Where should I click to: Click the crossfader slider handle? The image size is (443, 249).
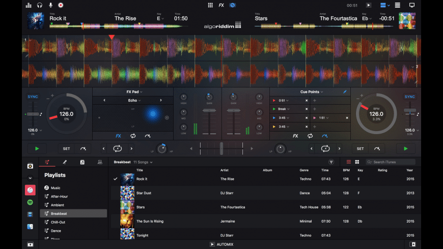221,148
